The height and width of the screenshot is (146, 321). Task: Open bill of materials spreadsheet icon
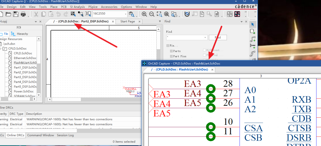pyautogui.click(x=217, y=14)
